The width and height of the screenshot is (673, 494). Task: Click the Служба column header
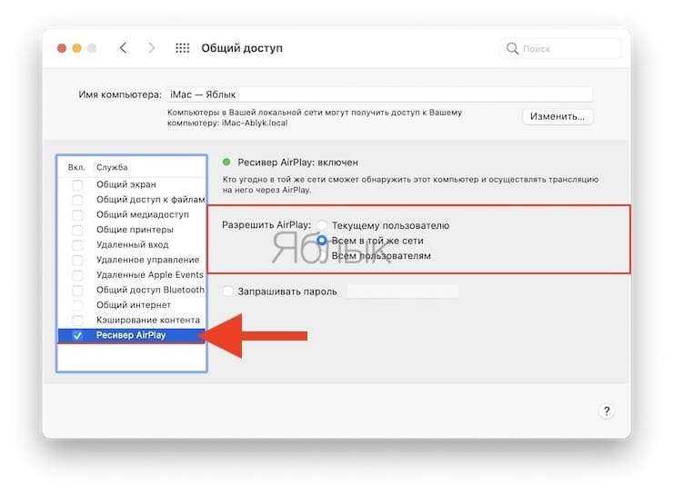pyautogui.click(x=112, y=167)
